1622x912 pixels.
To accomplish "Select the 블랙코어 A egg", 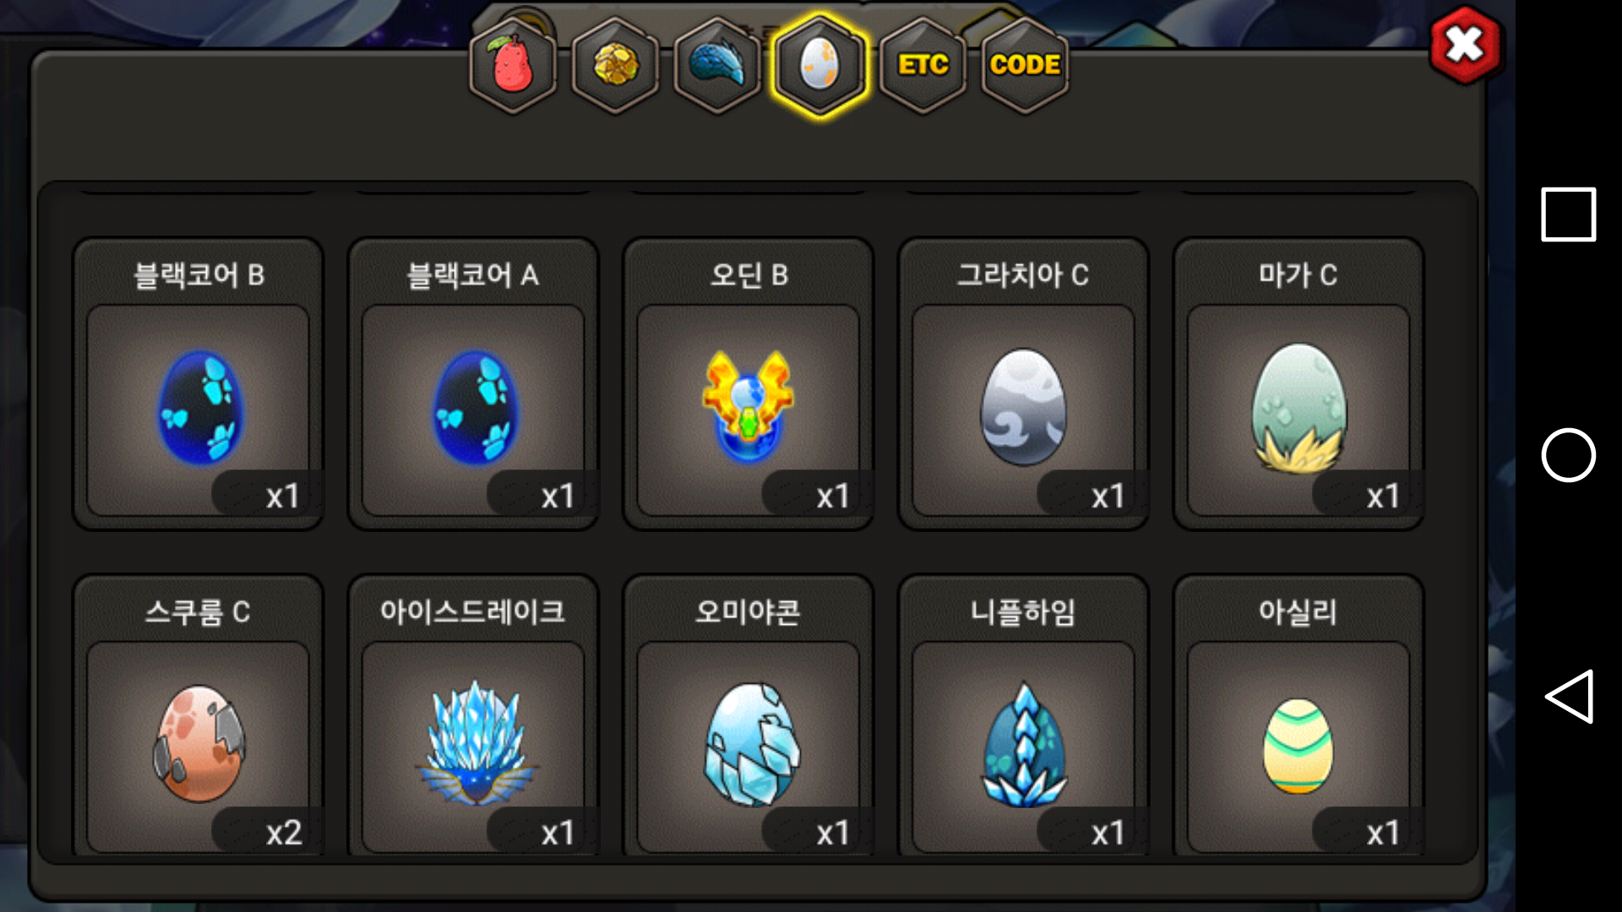I will coord(473,384).
